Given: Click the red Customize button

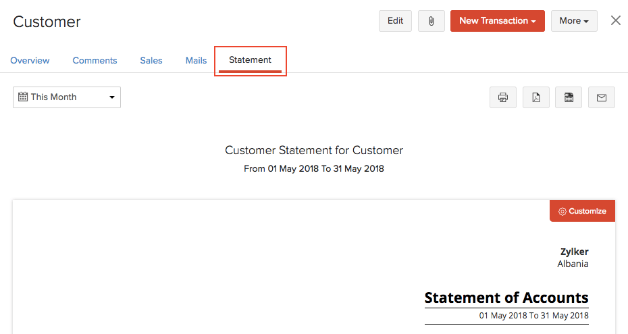Looking at the screenshot, I should click(x=582, y=211).
